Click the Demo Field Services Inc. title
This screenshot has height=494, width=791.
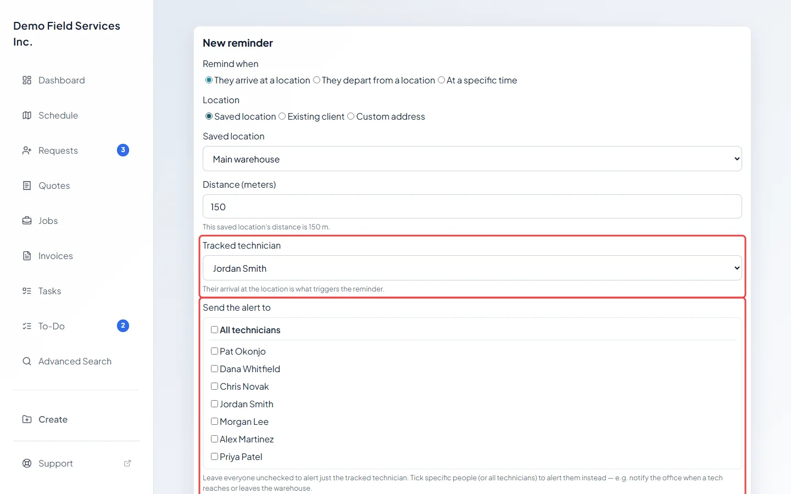tap(67, 34)
